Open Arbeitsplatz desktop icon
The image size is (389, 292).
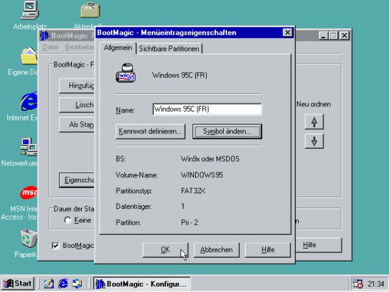coord(30,10)
